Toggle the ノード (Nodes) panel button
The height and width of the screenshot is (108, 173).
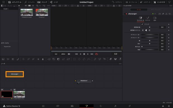tap(54, 2)
